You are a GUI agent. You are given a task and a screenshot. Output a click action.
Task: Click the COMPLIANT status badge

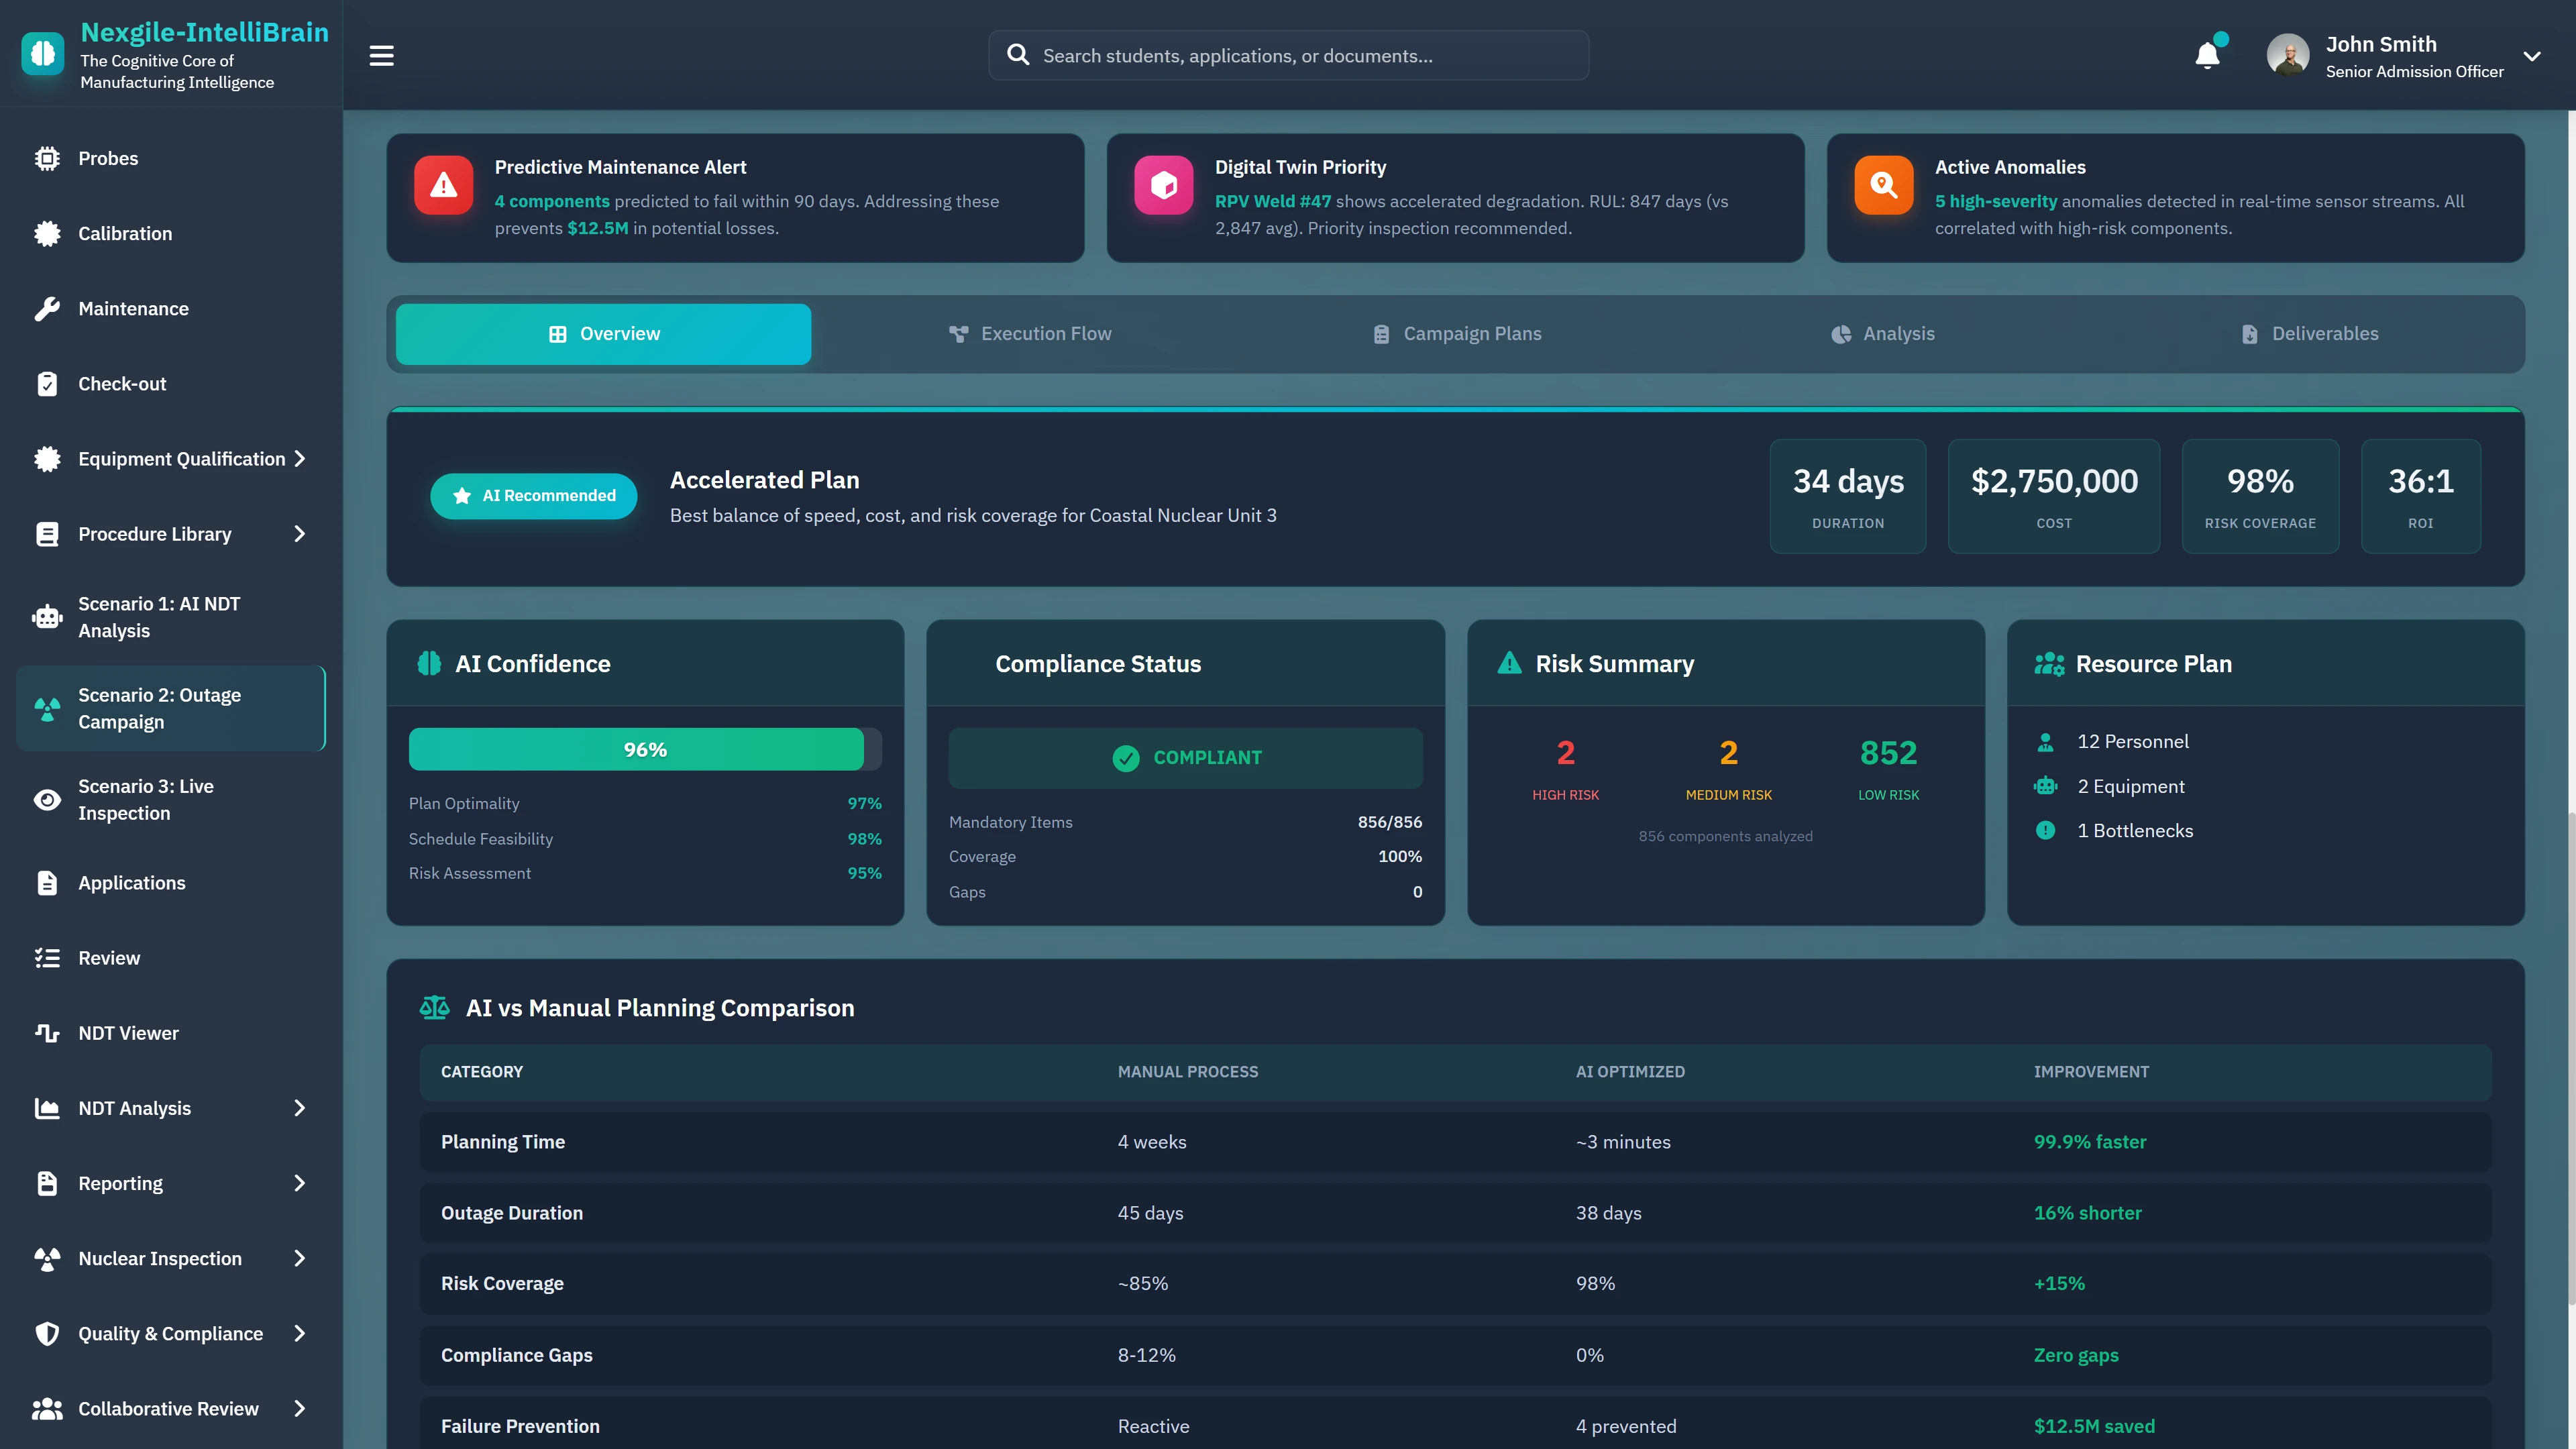coord(1186,757)
